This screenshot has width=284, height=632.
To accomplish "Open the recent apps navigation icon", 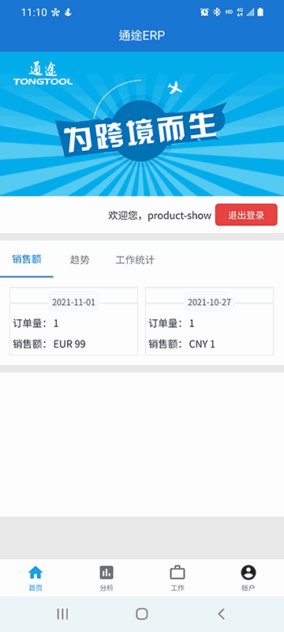I will (x=62, y=614).
